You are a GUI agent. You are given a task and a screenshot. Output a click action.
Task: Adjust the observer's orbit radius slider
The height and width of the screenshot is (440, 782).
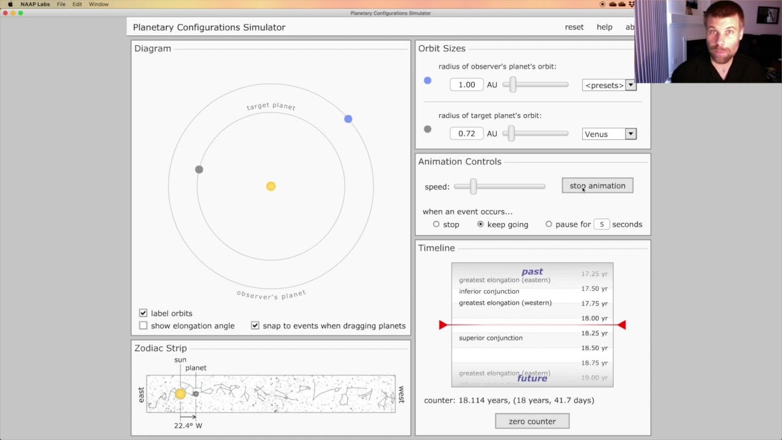(x=513, y=85)
